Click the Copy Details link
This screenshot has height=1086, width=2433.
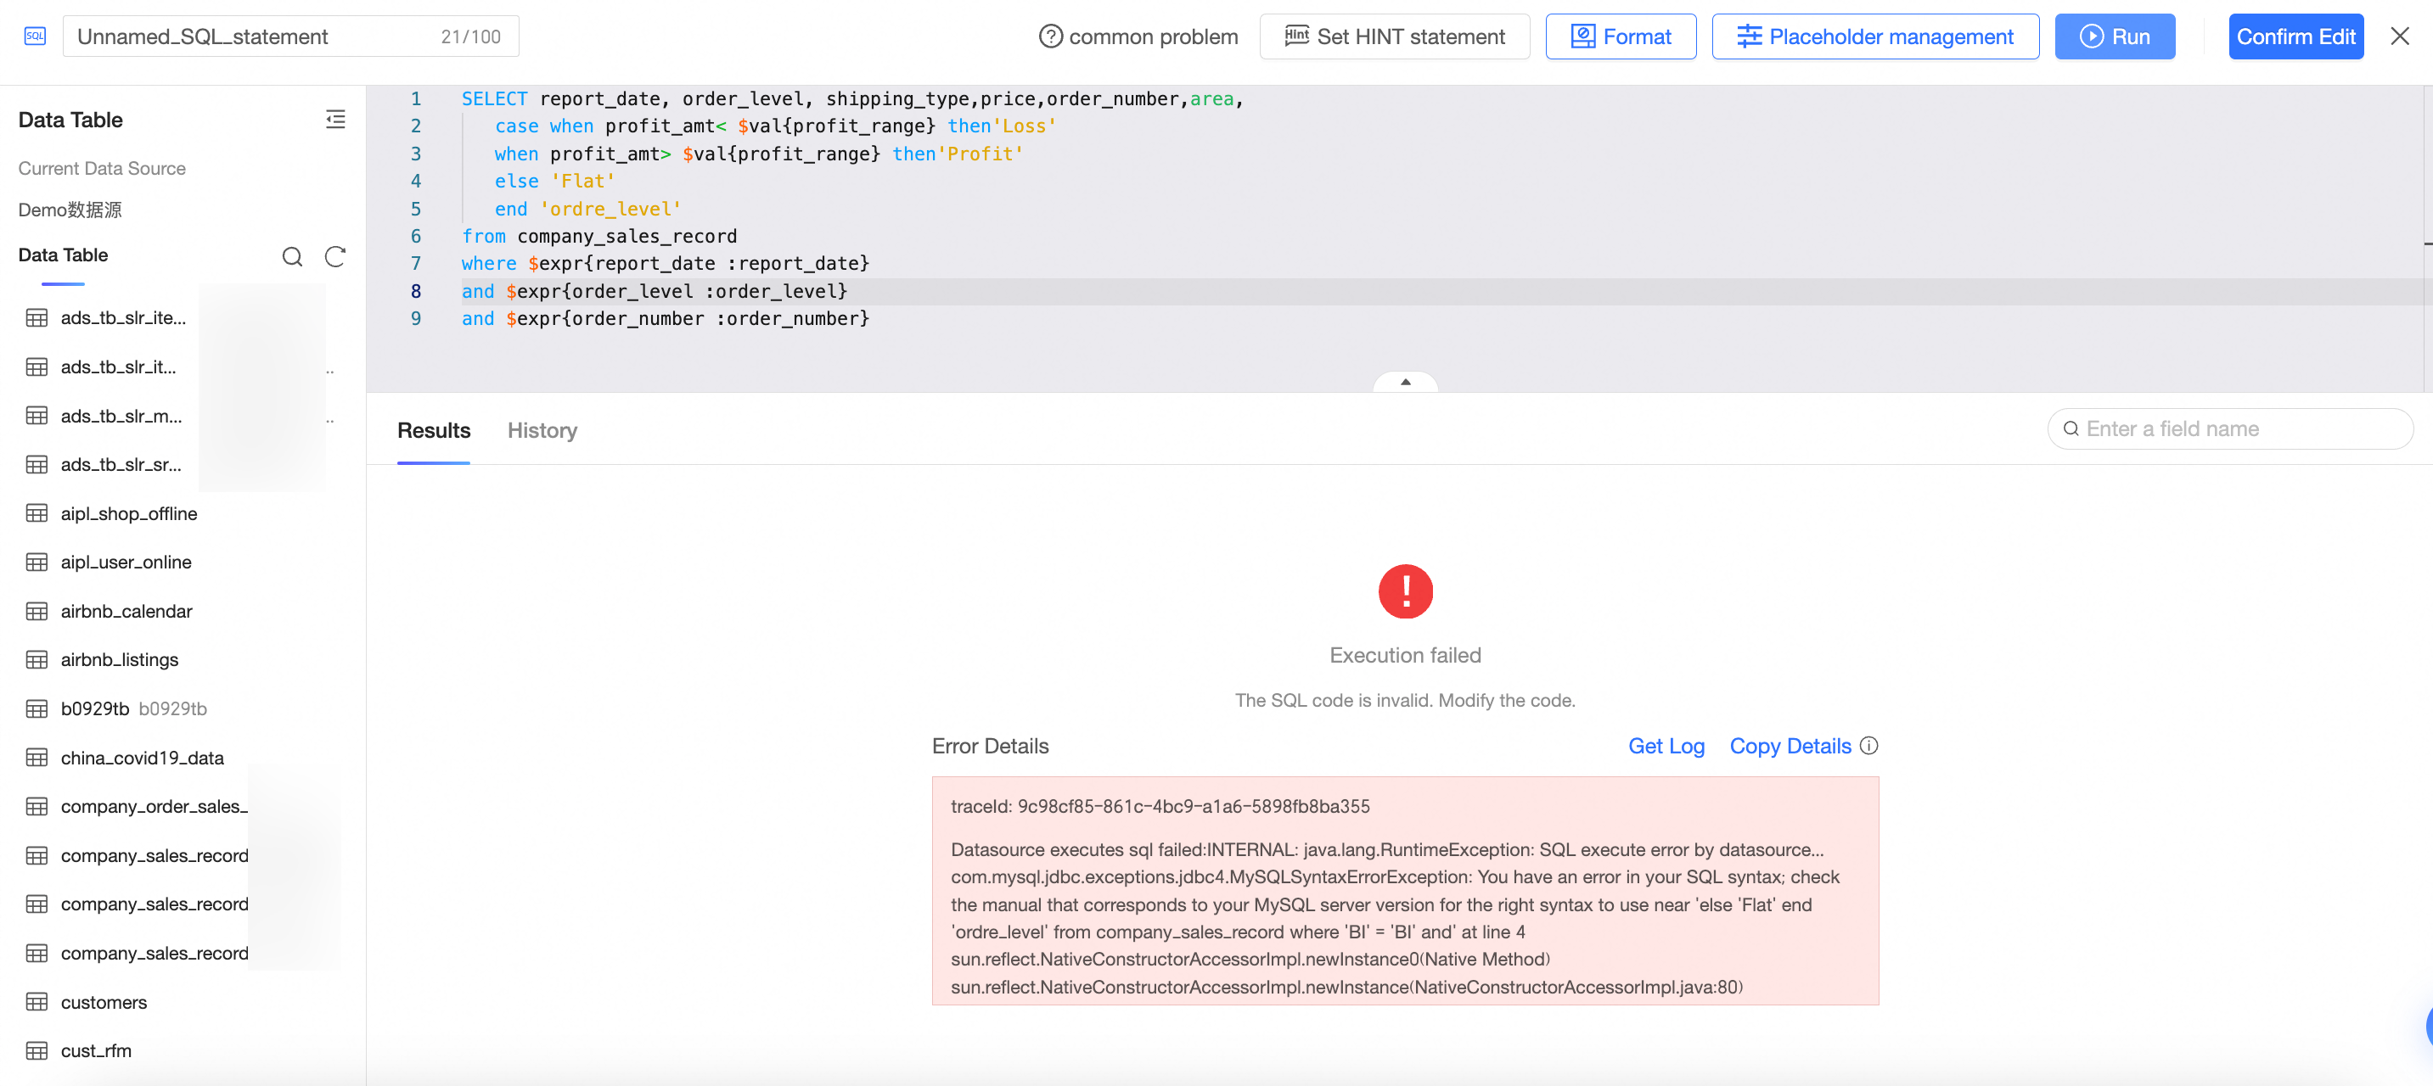(x=1789, y=746)
